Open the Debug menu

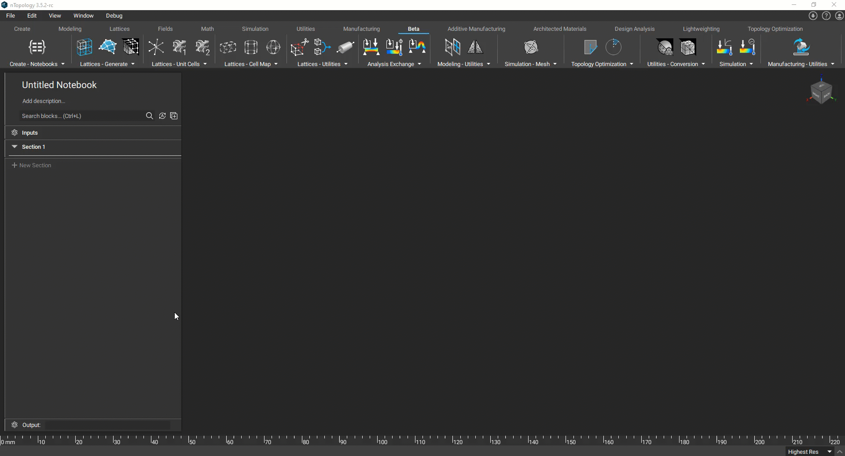(114, 15)
